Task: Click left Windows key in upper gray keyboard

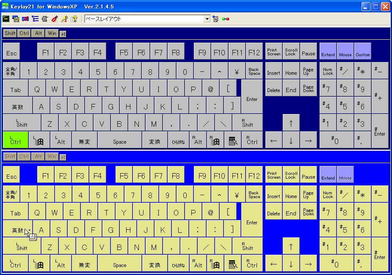Action: coord(39,140)
